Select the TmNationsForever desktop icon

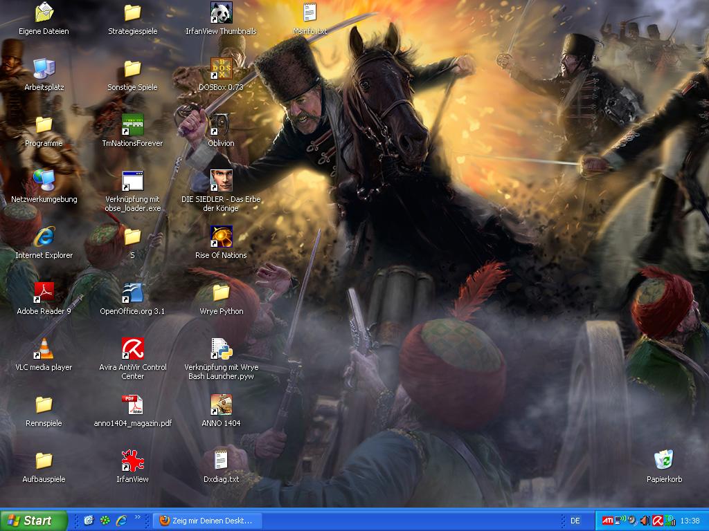coord(132,124)
